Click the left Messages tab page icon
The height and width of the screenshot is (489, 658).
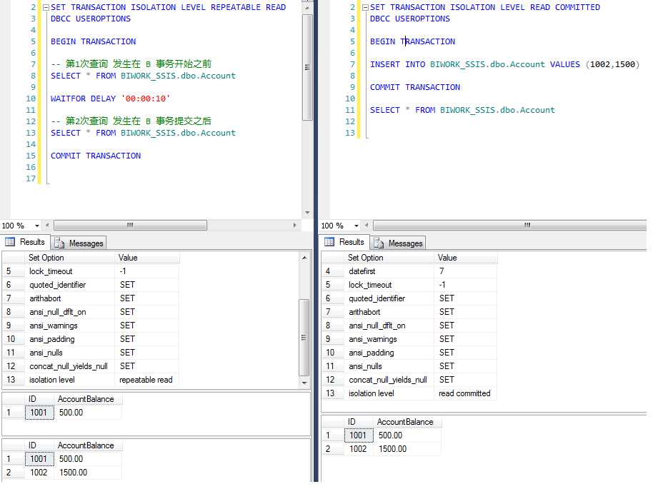(59, 243)
